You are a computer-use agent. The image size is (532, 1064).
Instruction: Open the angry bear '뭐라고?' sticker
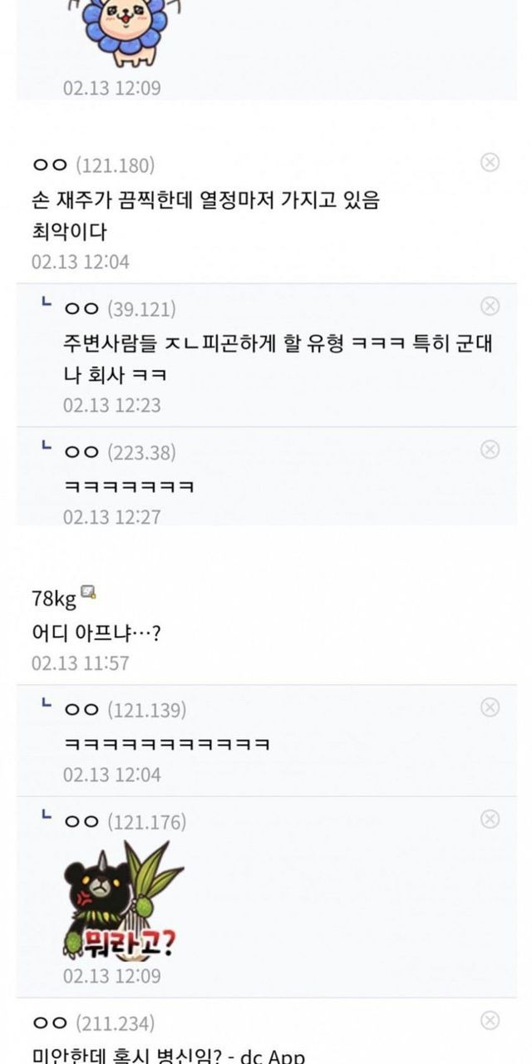pyautogui.click(x=123, y=901)
